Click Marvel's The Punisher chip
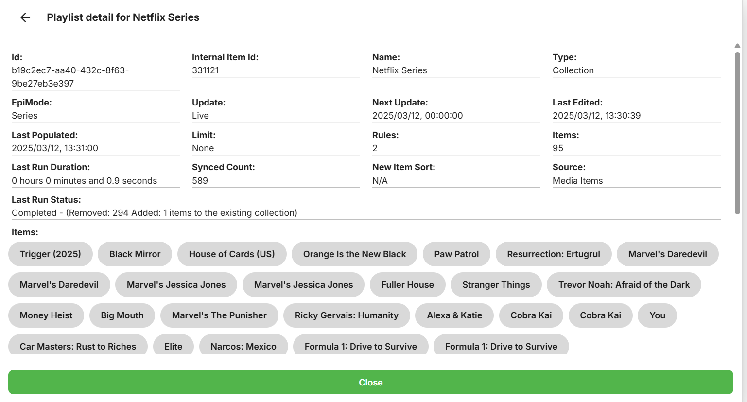This screenshot has width=747, height=402. click(x=219, y=315)
